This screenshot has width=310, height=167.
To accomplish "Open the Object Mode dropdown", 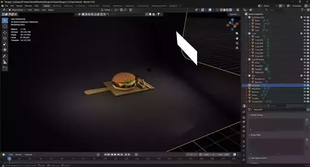I will [x=17, y=10].
